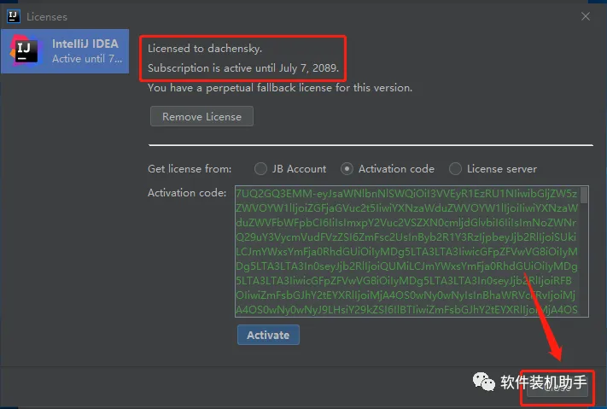
Task: Click the Licenses dialog title bar icon
Action: point(14,17)
